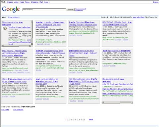This screenshot has width=159, height=127.
Task: Open related search 'iran protest'
Action: 18,110
